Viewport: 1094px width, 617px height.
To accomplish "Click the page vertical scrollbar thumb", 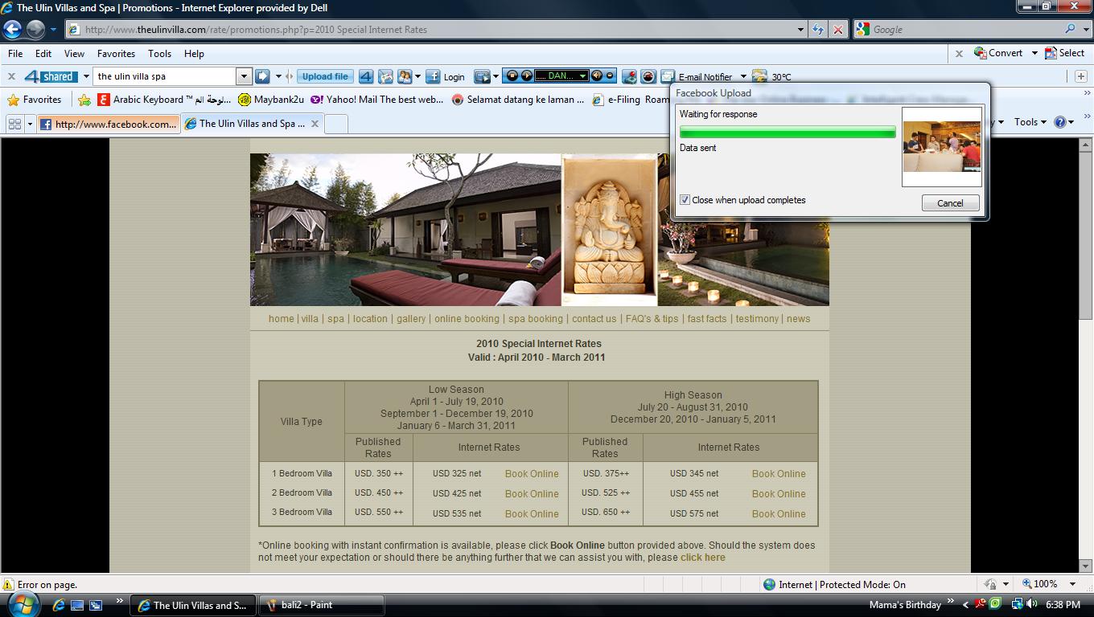I will click(x=1085, y=236).
